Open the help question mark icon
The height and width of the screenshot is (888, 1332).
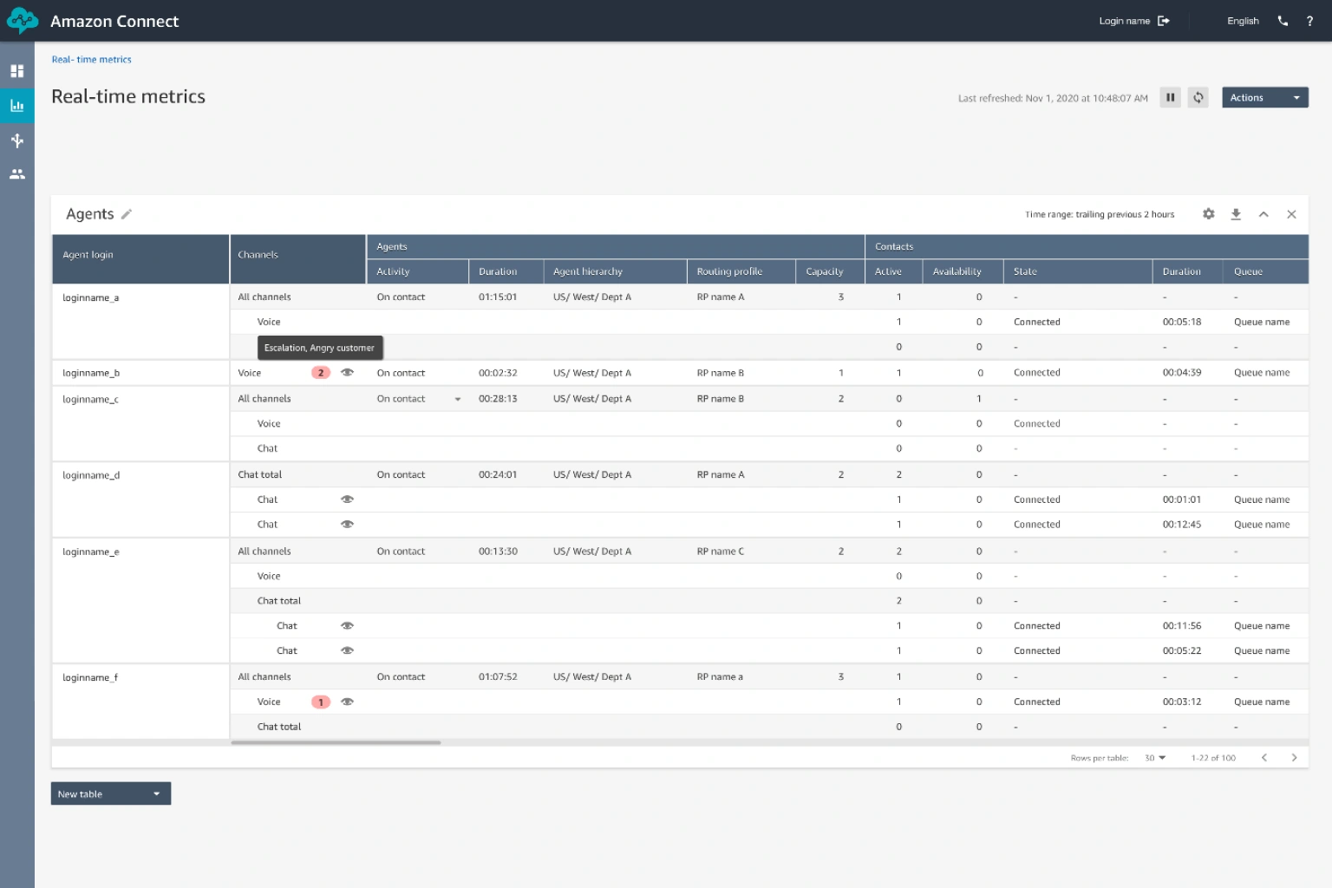pos(1309,21)
